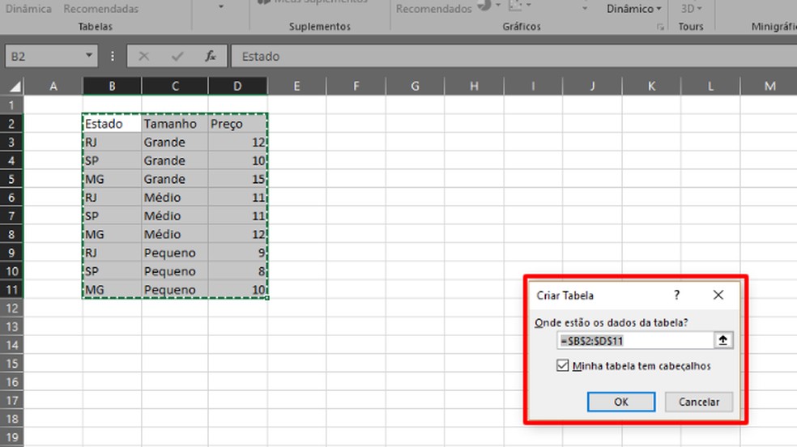Image resolution: width=797 pixels, height=447 pixels.
Task: Click the Gráficos group dialog launcher
Action: pos(660,27)
